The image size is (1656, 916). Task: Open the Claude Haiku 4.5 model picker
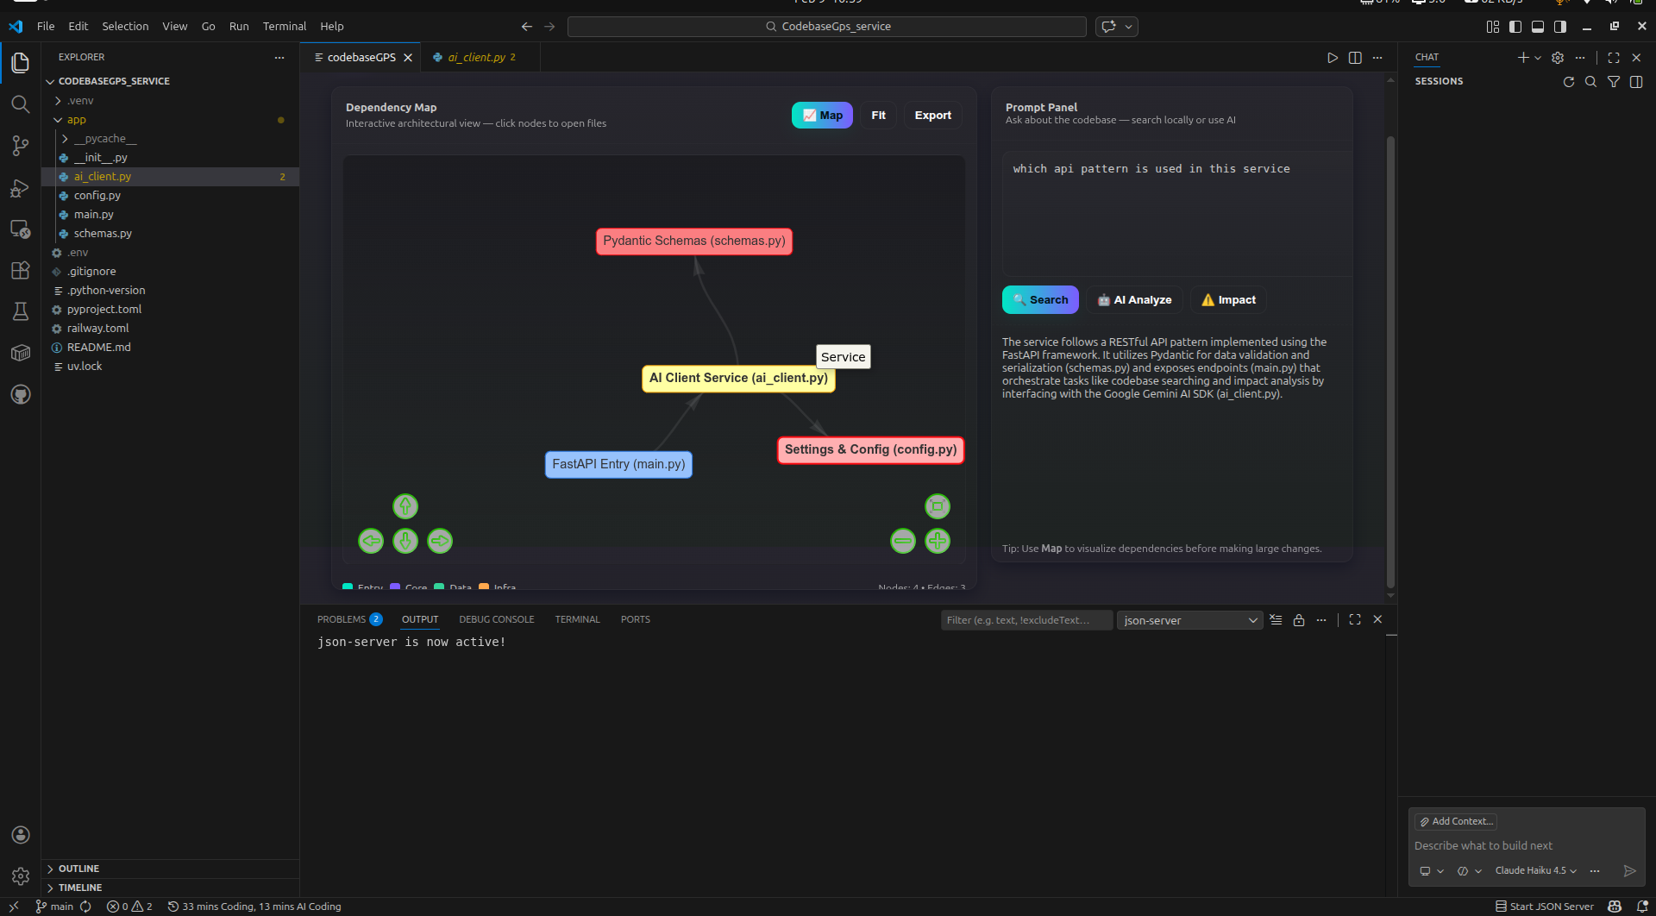click(1535, 871)
